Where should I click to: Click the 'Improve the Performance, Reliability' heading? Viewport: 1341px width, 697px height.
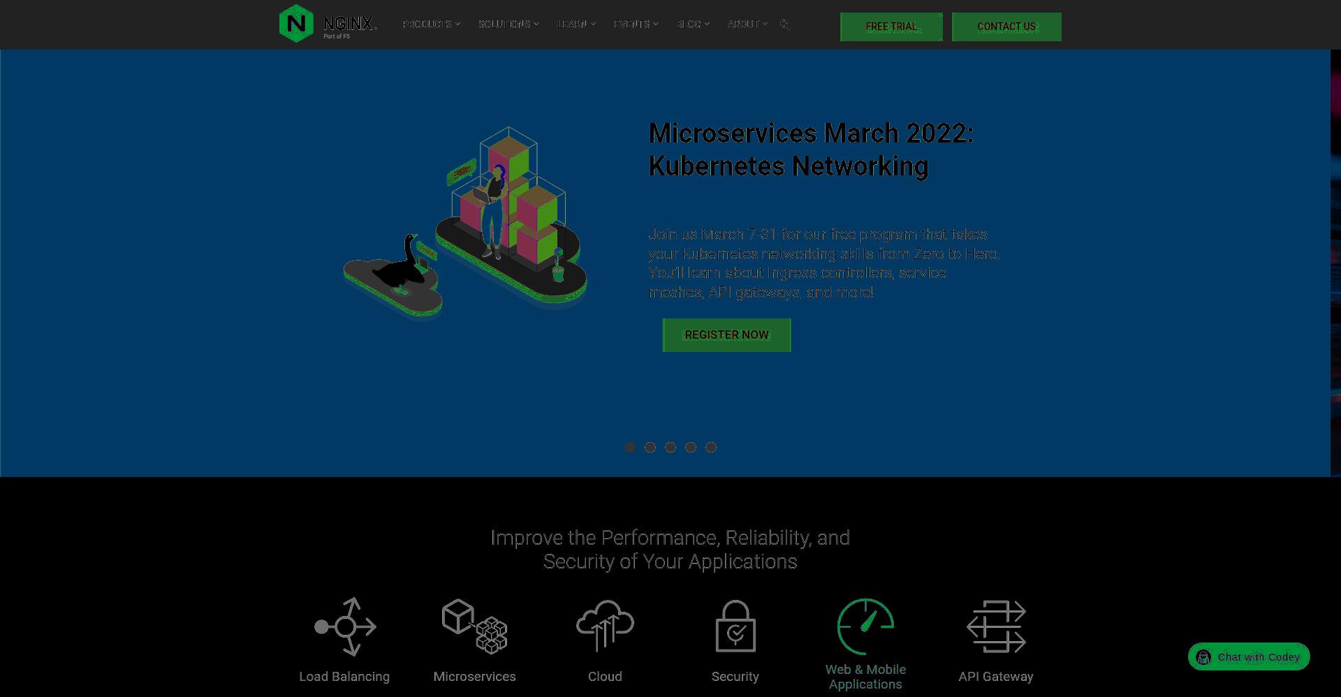coord(670,550)
